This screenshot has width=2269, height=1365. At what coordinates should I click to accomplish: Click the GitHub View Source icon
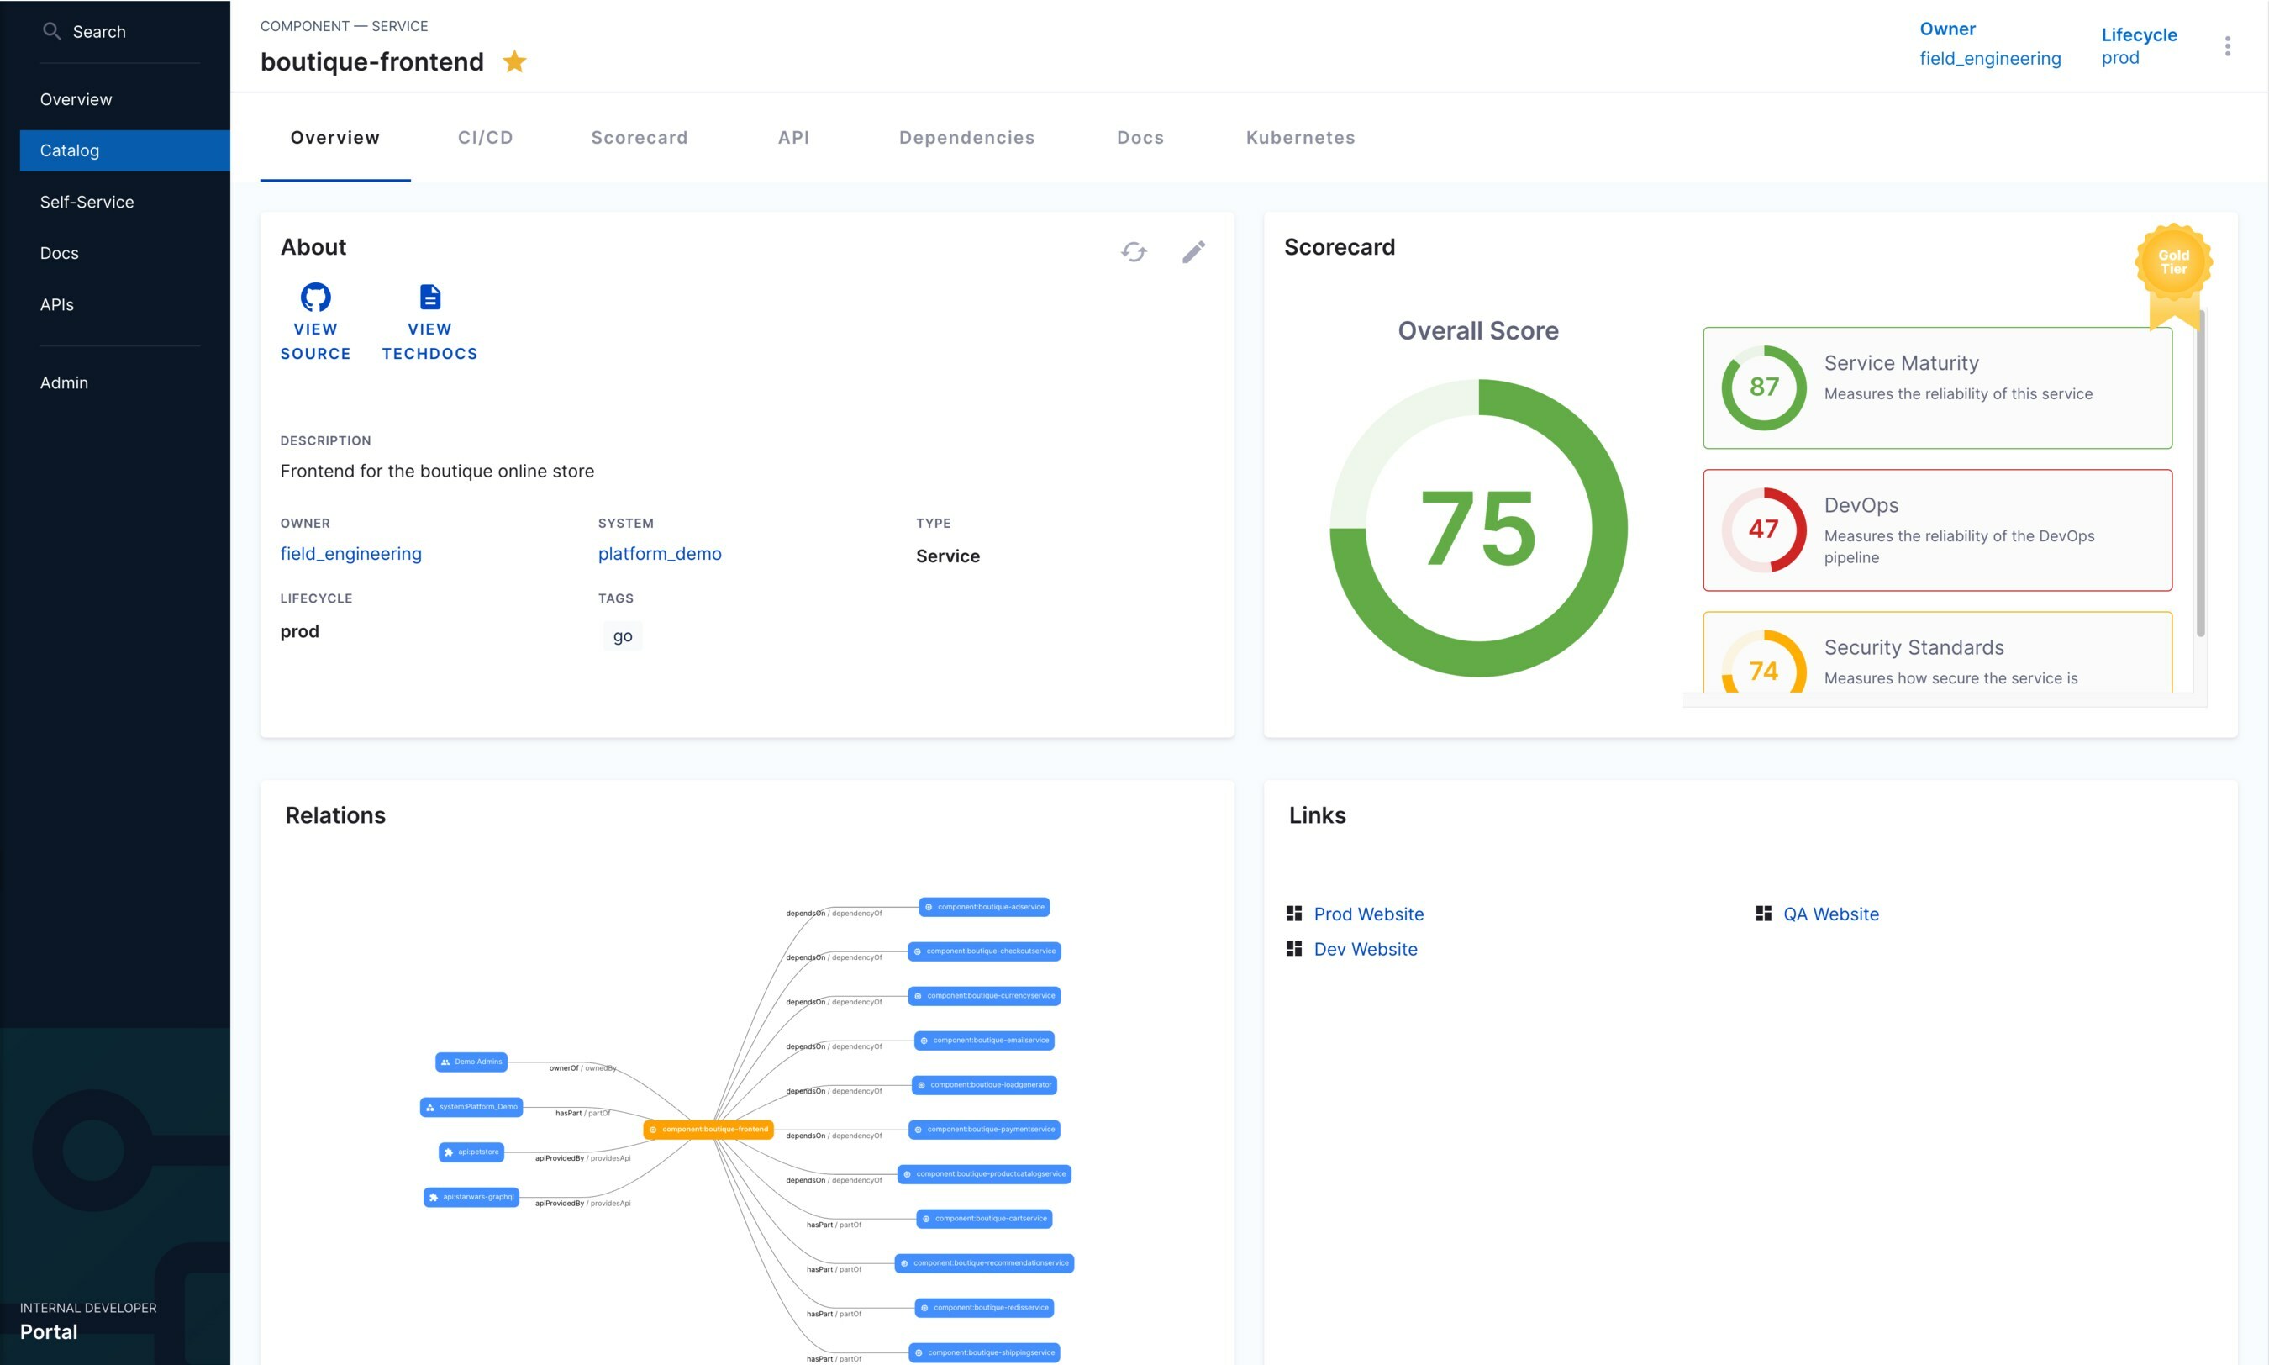pos(315,297)
